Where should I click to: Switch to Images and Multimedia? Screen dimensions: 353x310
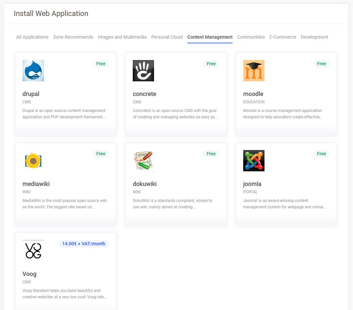[122, 37]
